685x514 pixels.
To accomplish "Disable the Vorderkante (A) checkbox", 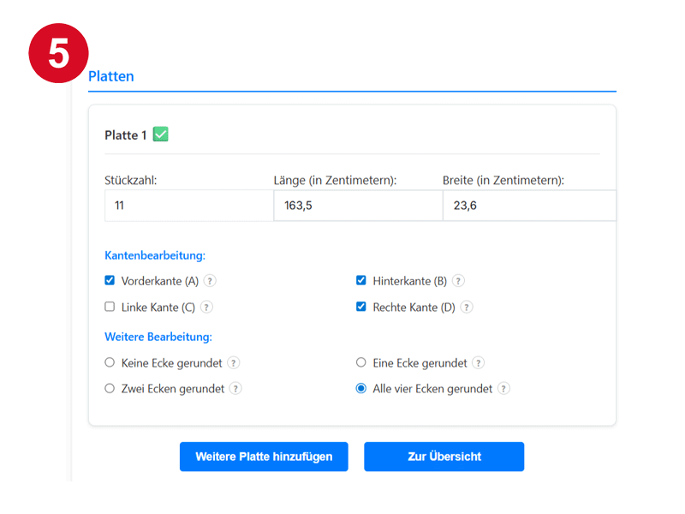I will tap(109, 280).
